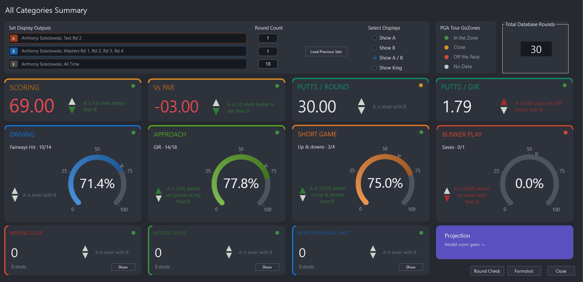This screenshot has width=583, height=282.
Task: Select the Show A / B radio button
Action: tap(375, 58)
